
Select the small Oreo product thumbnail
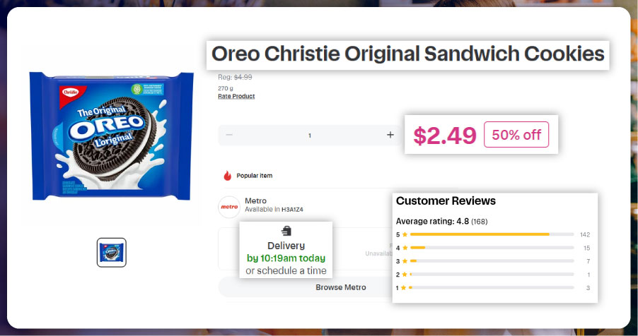112,253
